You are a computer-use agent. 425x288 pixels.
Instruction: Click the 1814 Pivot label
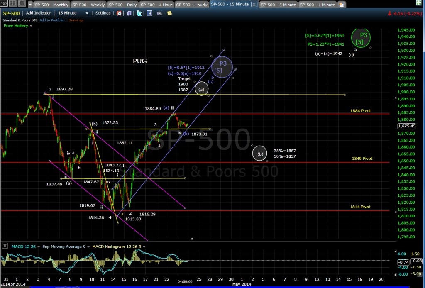coord(360,207)
